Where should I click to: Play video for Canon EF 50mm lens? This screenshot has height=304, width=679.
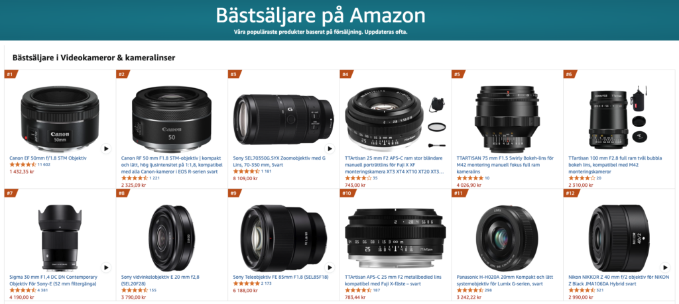106,149
